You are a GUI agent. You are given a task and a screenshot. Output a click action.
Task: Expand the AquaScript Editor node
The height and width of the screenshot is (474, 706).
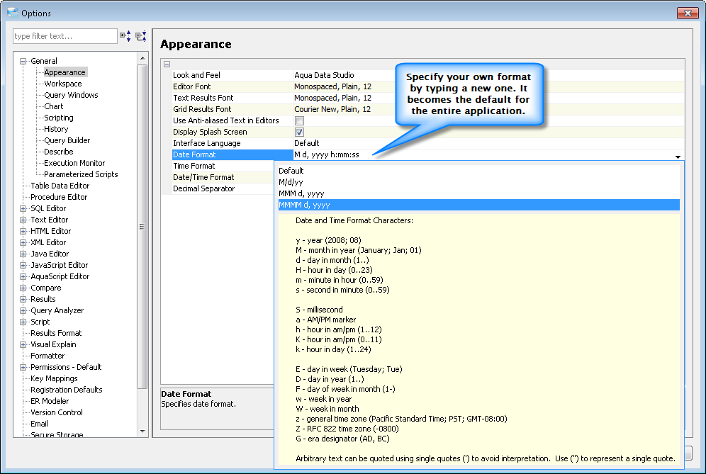click(23, 277)
